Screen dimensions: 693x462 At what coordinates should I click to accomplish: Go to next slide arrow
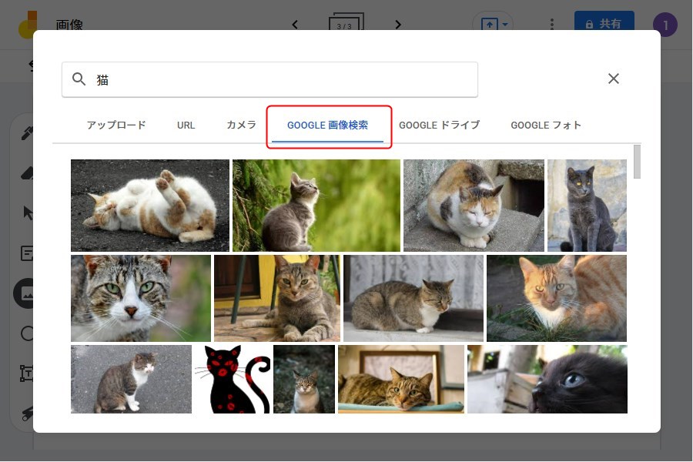click(x=398, y=25)
